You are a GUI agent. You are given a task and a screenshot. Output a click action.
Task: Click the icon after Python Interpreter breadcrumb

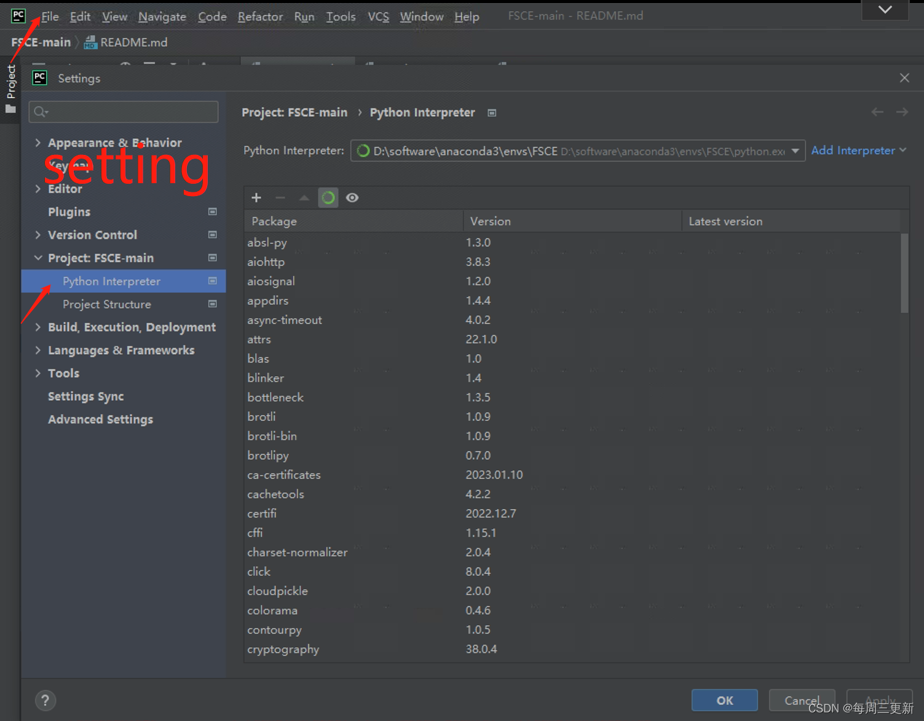pyautogui.click(x=492, y=112)
